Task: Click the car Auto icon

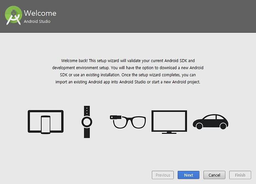Action: tap(210, 122)
